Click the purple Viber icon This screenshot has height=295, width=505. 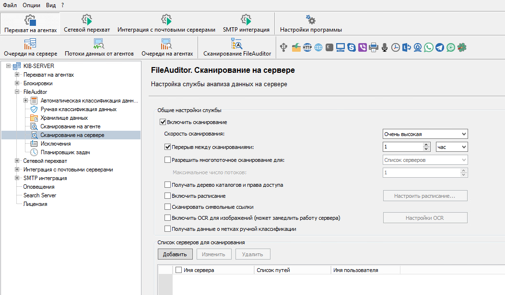click(x=363, y=47)
